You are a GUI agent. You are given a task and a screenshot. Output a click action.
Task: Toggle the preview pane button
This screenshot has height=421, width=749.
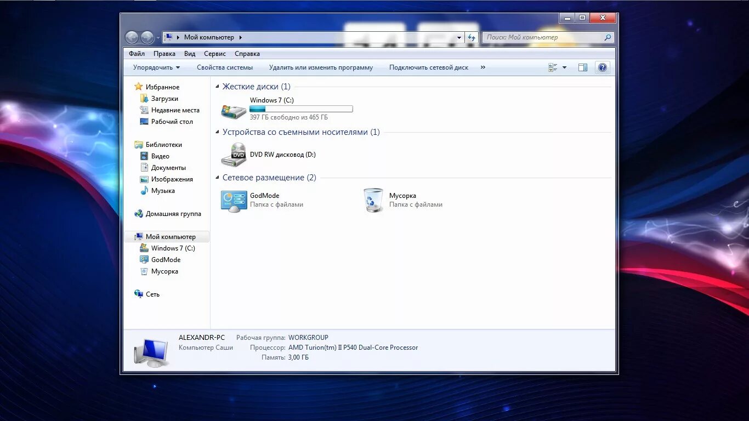coord(583,67)
